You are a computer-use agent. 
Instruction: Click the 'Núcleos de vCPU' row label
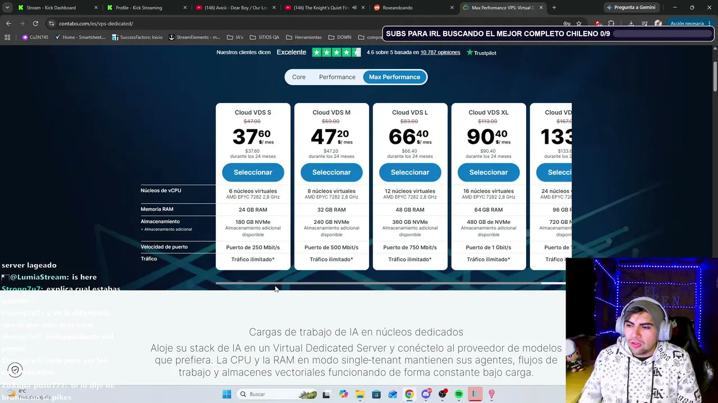click(161, 191)
